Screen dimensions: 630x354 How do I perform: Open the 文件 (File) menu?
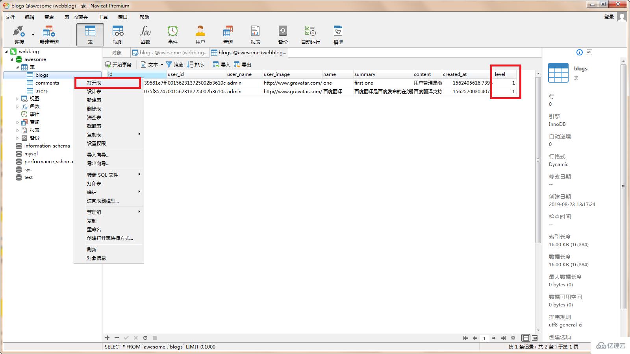click(10, 17)
